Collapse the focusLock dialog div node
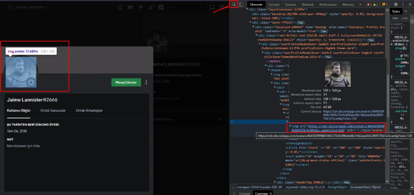414x195 pixels. pos(254,26)
